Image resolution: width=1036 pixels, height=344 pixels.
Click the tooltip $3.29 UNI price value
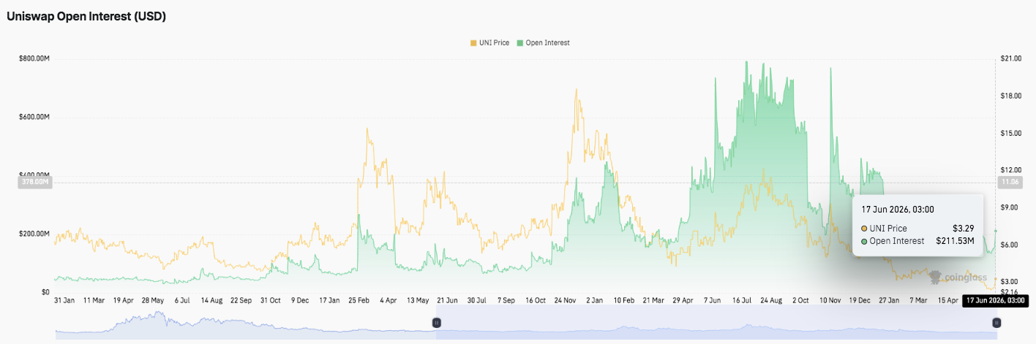[x=964, y=229]
